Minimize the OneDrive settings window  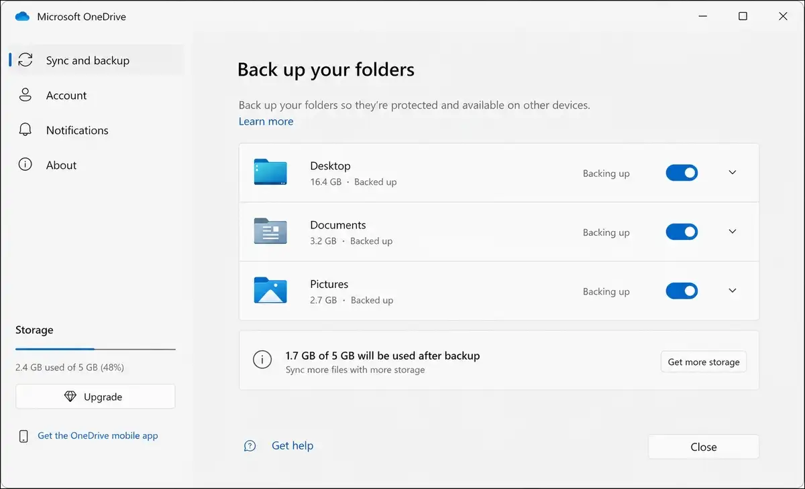tap(702, 16)
